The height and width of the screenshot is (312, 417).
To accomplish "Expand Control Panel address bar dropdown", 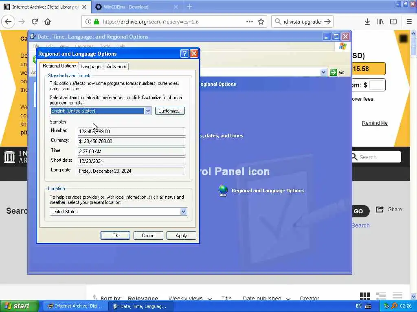I will (323, 72).
